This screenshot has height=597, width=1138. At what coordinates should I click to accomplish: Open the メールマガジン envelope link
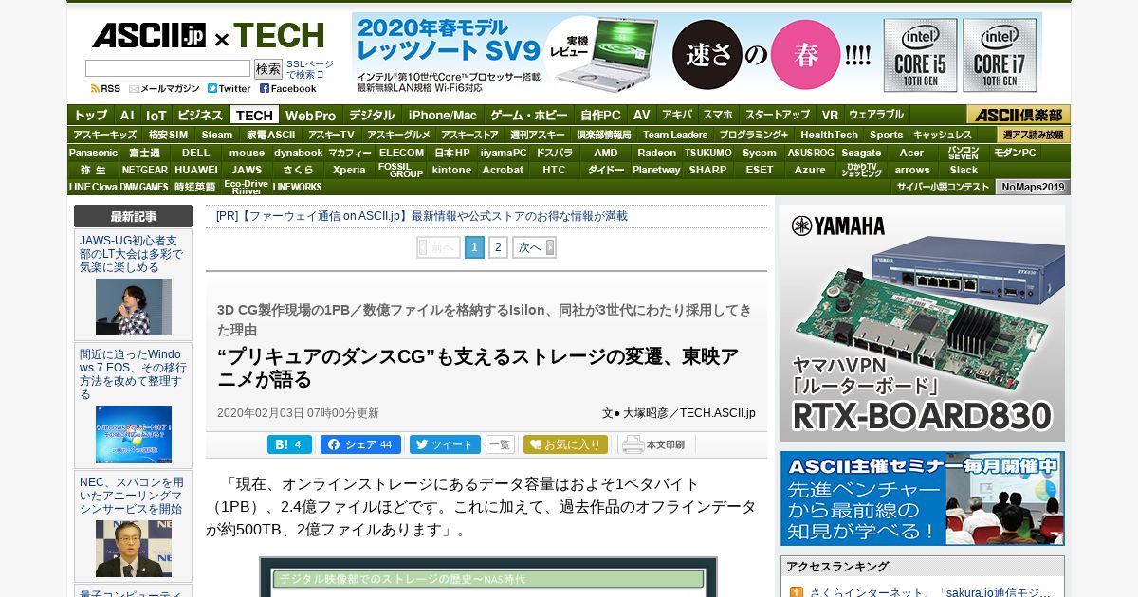click(x=164, y=88)
